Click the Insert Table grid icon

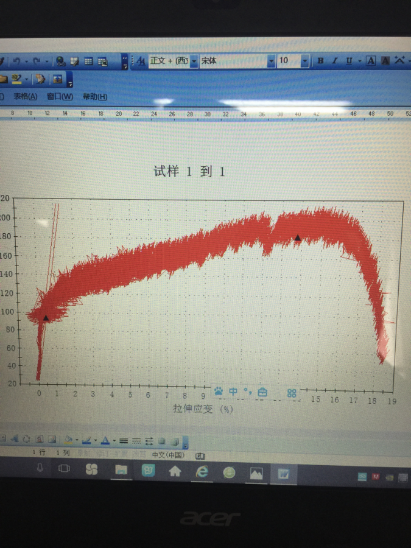click(88, 61)
